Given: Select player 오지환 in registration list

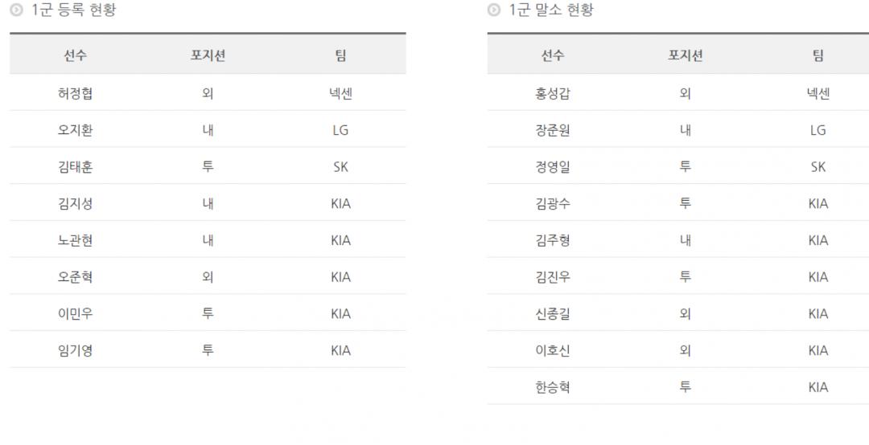Looking at the screenshot, I should point(76,130).
